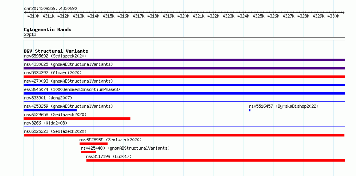Click the short red bar for nsv6528965
The width and height of the screenshot is (356, 176).
(94, 144)
